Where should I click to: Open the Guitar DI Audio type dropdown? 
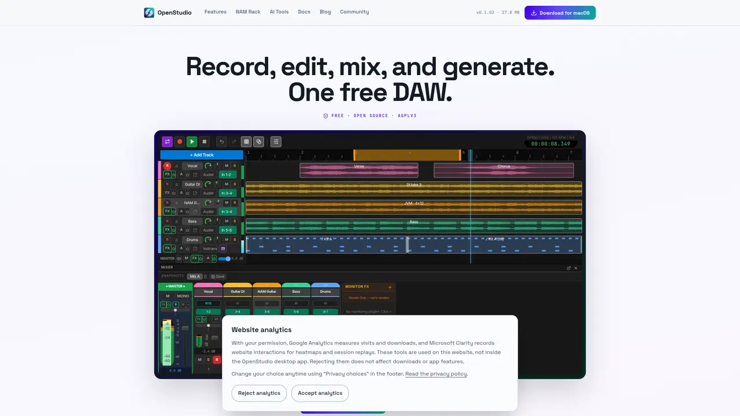click(208, 193)
